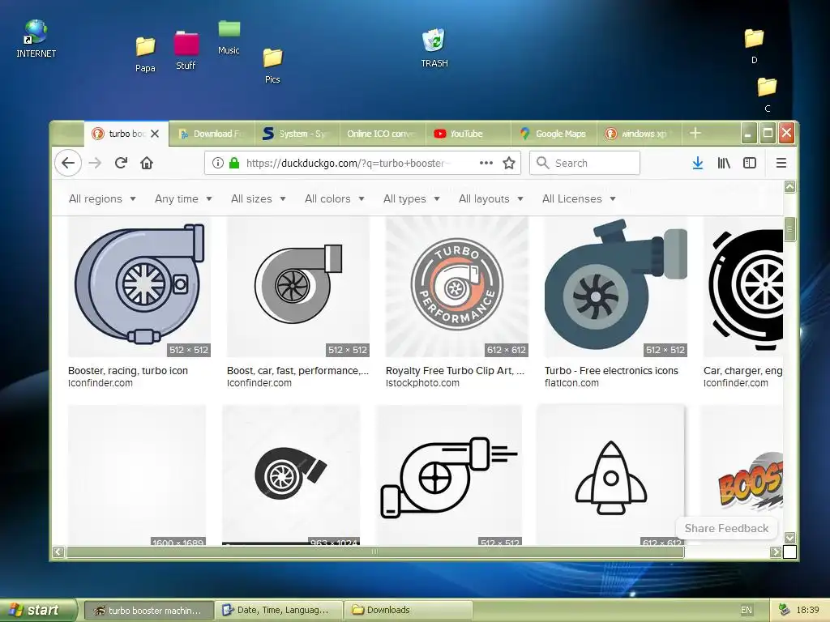830x622 pixels.
Task: Expand the Any time filter
Action: pyautogui.click(x=183, y=199)
